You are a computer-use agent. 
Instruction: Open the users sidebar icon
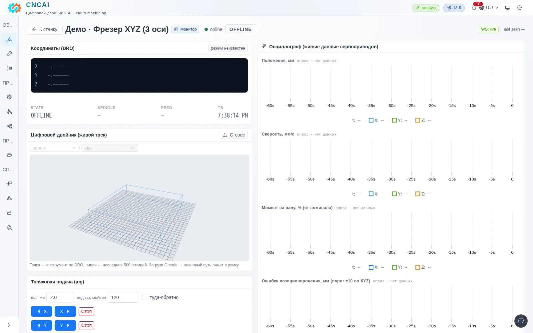pos(9,227)
